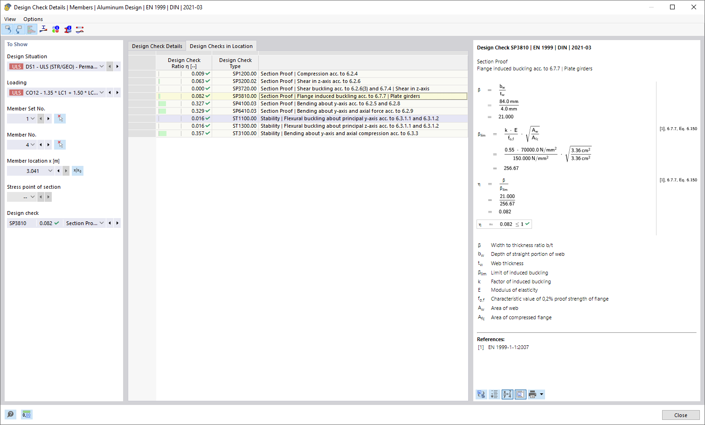The width and height of the screenshot is (705, 425).
Task: Toggle relative x/x0 location button
Action: (77, 171)
